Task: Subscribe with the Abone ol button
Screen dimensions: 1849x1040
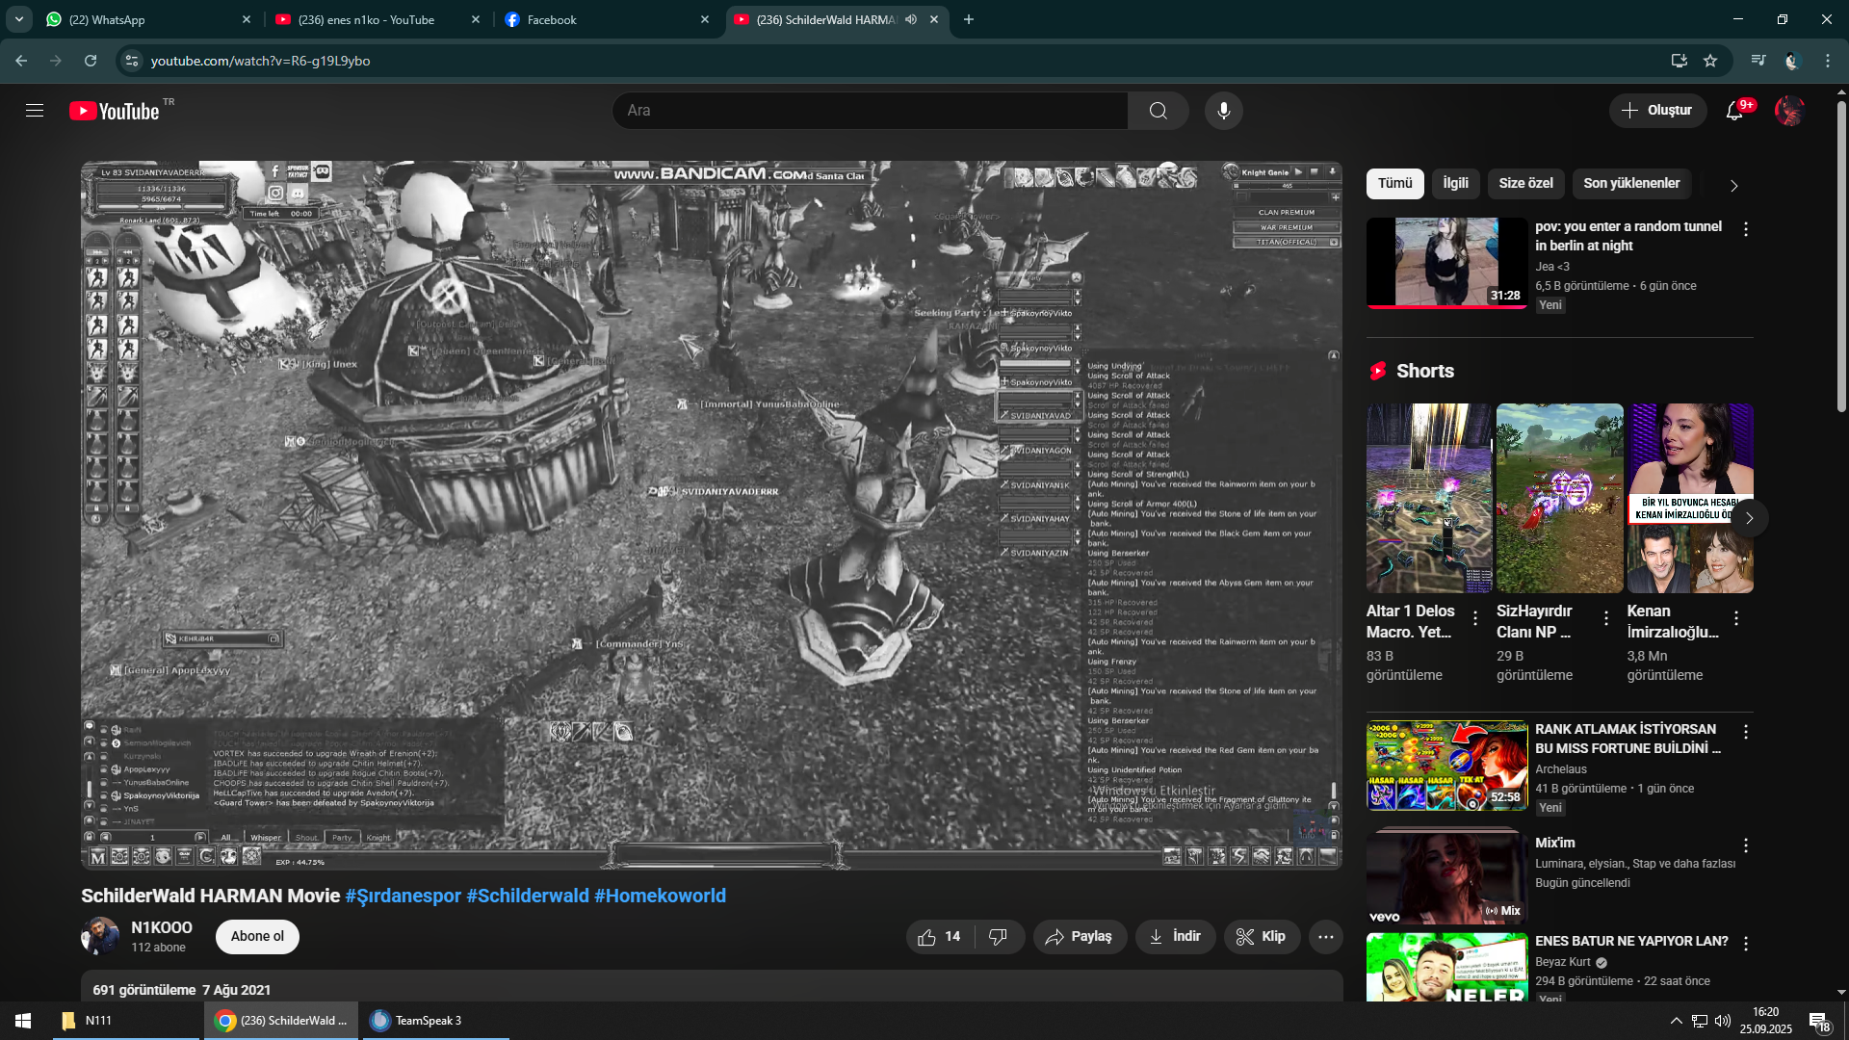Action: 257,936
